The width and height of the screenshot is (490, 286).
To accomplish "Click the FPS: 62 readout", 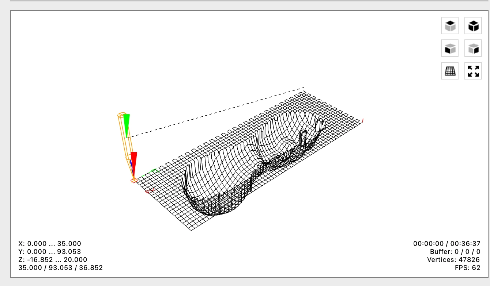I will [467, 268].
